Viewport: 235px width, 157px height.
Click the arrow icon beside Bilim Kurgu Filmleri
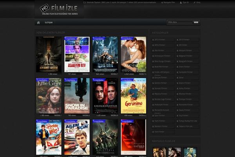(x=153, y=62)
